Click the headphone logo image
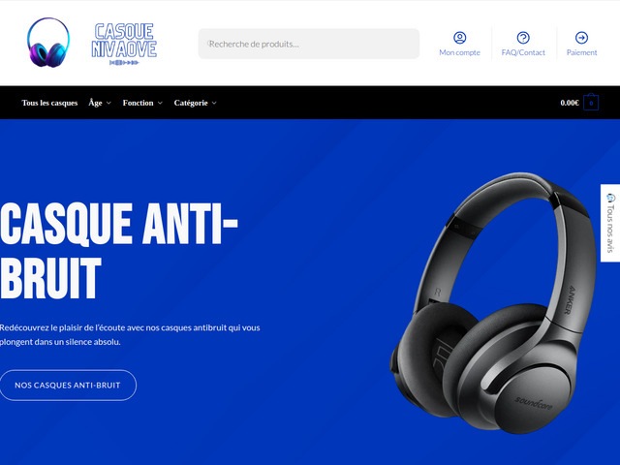This screenshot has height=465, width=620. tap(49, 43)
